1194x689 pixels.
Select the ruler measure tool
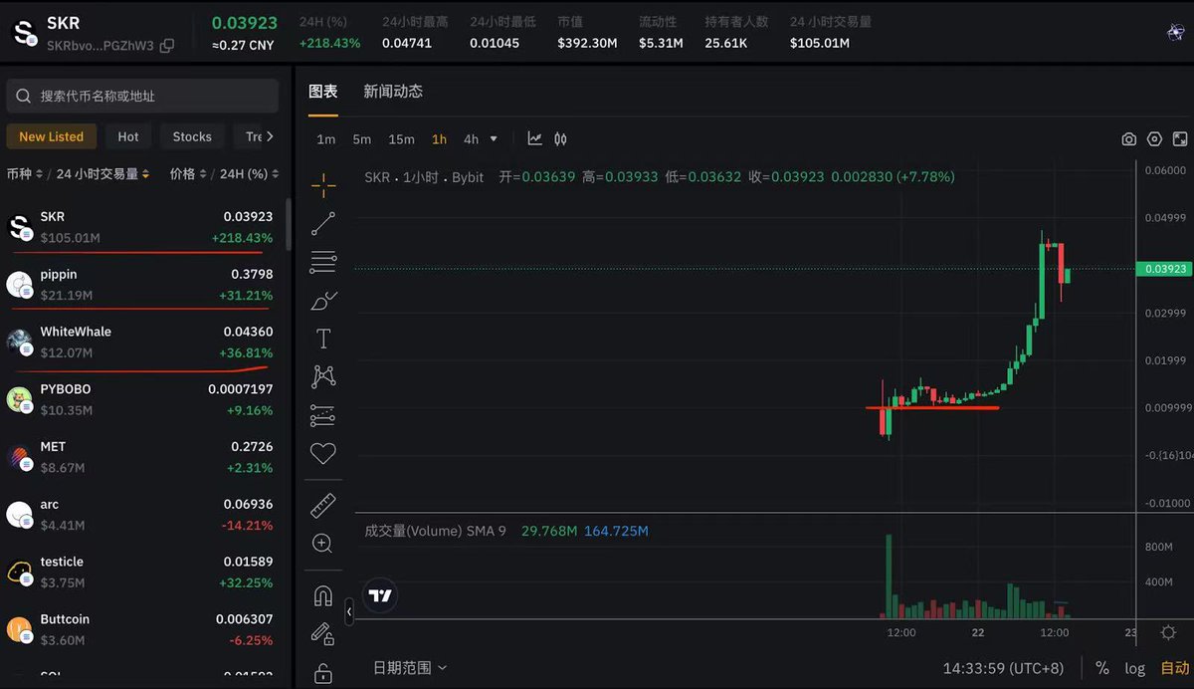pos(323,505)
